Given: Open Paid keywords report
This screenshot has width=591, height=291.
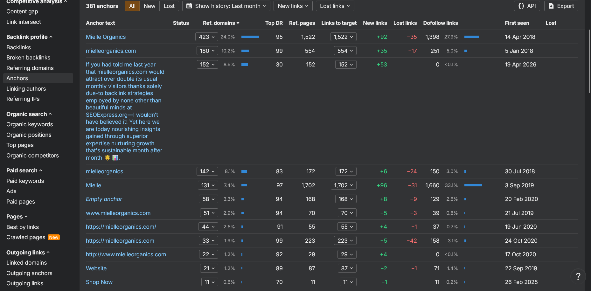Looking at the screenshot, I should tap(25, 181).
